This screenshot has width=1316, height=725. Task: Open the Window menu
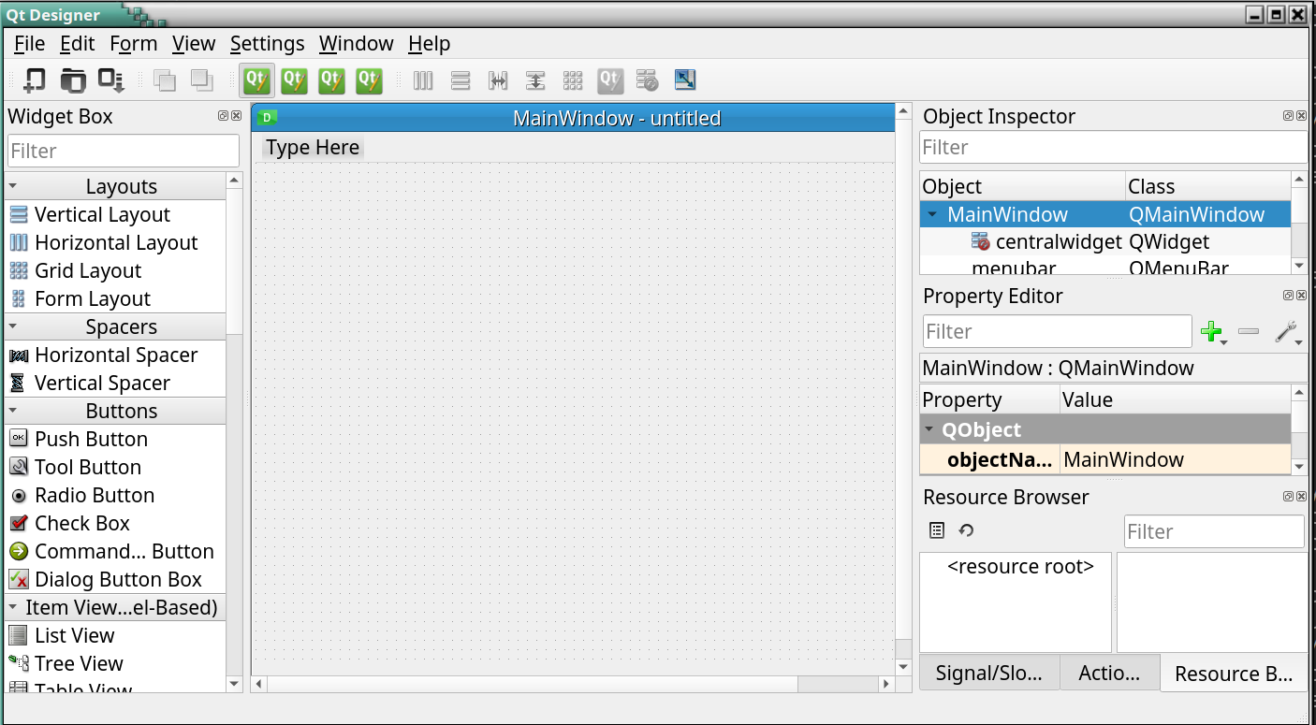click(356, 43)
